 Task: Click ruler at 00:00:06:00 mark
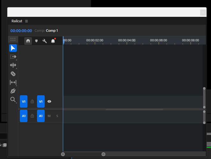(159, 40)
